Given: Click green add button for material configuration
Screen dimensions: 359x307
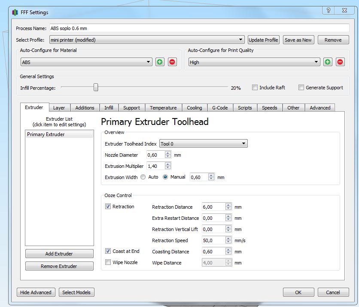Looking at the screenshot, I should tap(160, 62).
